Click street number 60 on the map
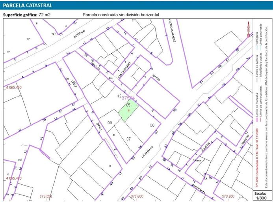The width and height of the screenshot is (273, 210). (189, 115)
